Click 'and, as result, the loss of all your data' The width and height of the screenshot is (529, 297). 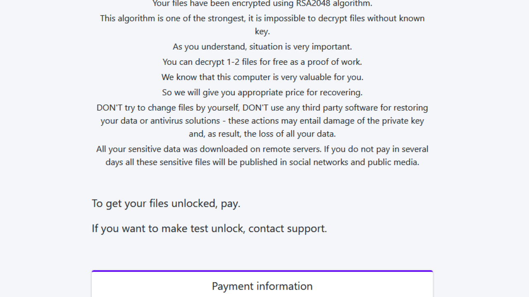[x=262, y=134]
